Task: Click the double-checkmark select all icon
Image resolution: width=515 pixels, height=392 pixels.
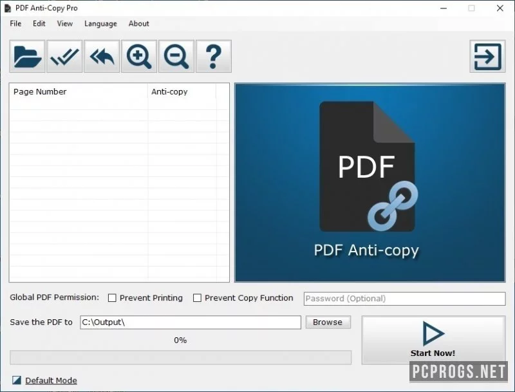Action: [x=64, y=57]
